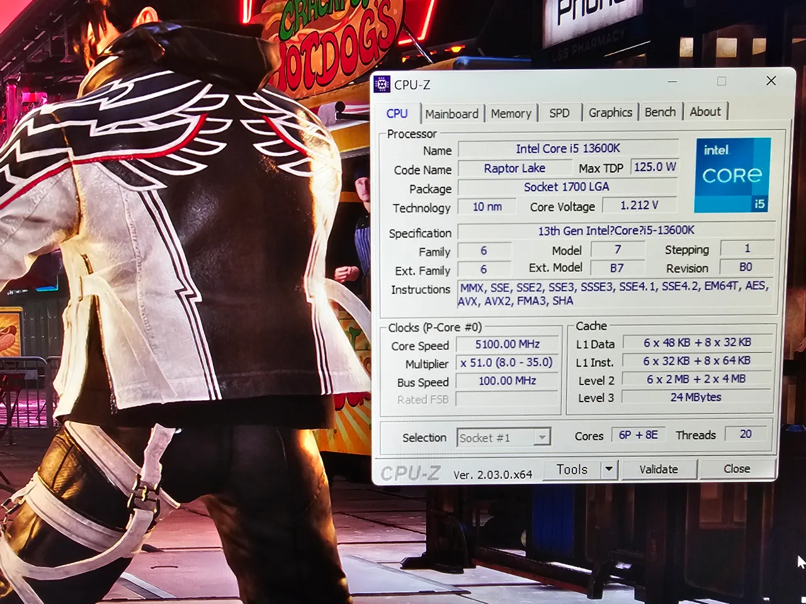Open the About tab

pyautogui.click(x=705, y=111)
